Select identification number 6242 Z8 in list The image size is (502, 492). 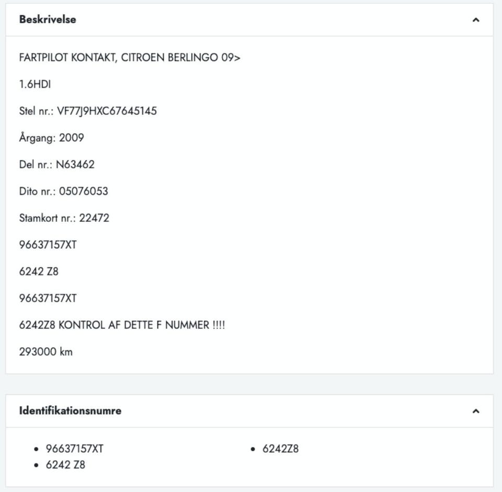click(65, 464)
